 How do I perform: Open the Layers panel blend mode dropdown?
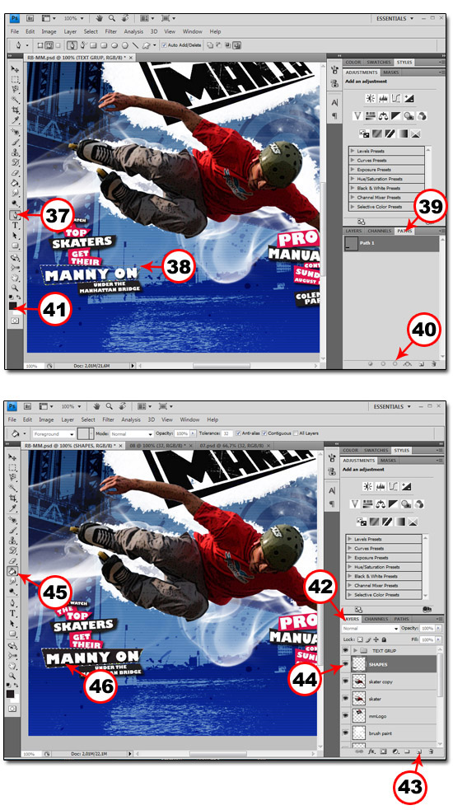tap(371, 629)
